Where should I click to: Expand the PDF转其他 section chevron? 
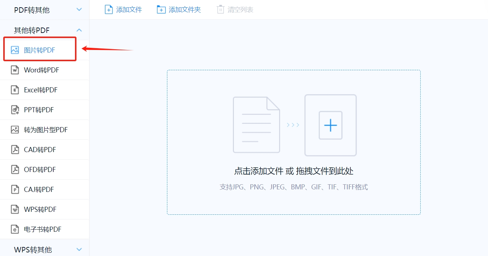(x=79, y=9)
